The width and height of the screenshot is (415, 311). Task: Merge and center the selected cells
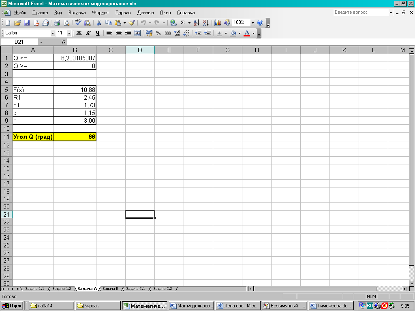137,33
